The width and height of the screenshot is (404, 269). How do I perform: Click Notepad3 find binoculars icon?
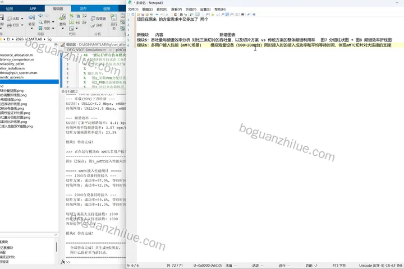[181, 15]
